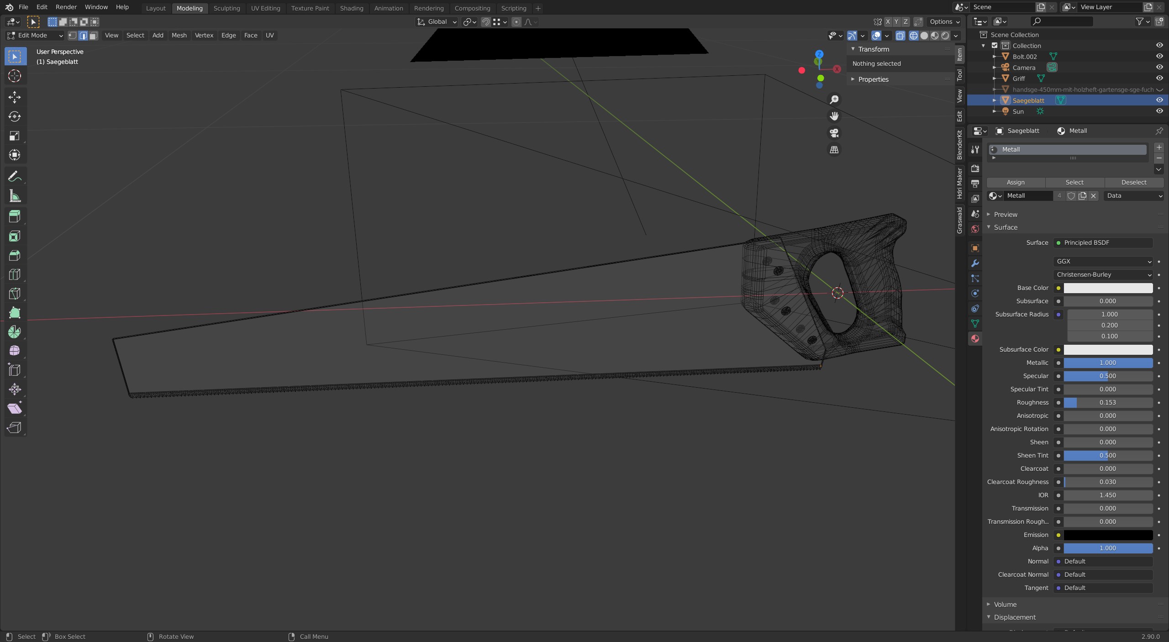
Task: Expand the Volume panel
Action: 1005,604
